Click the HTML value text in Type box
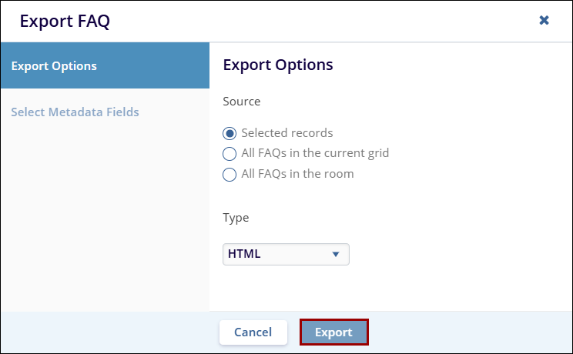The height and width of the screenshot is (354, 573). 244,254
